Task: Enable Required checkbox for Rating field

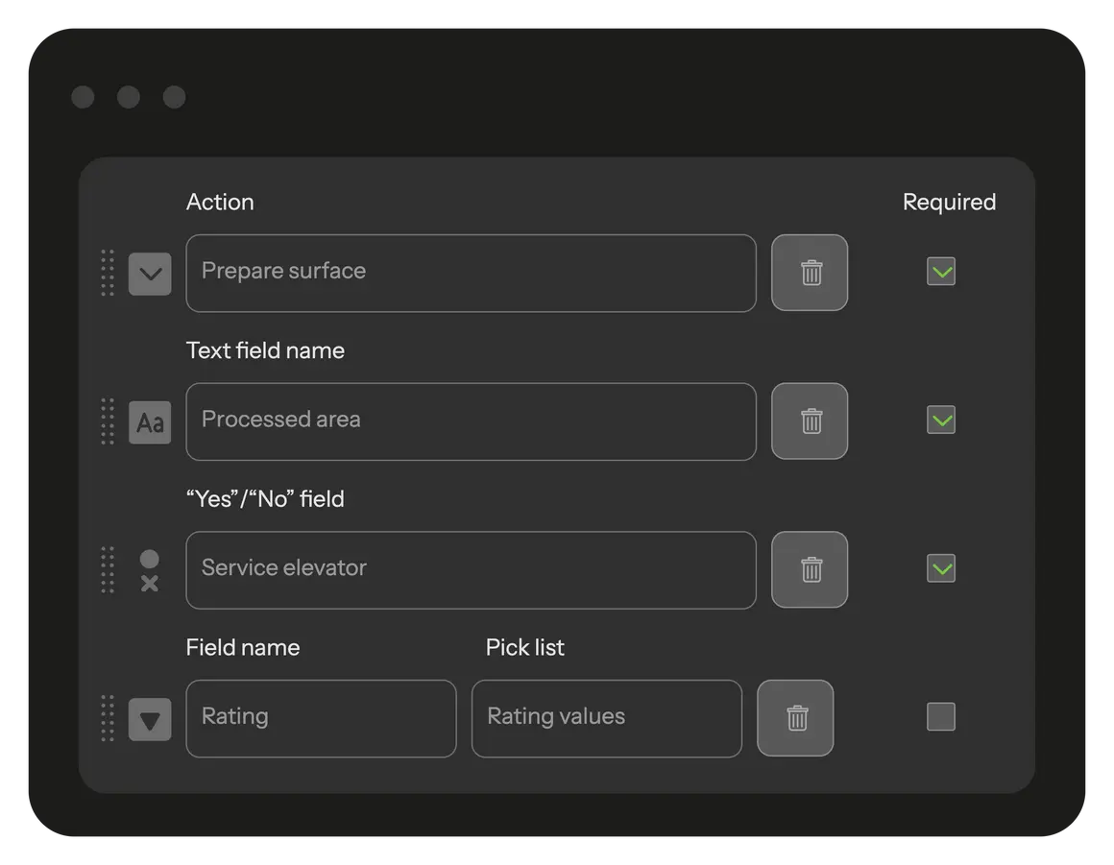Action: (x=941, y=716)
